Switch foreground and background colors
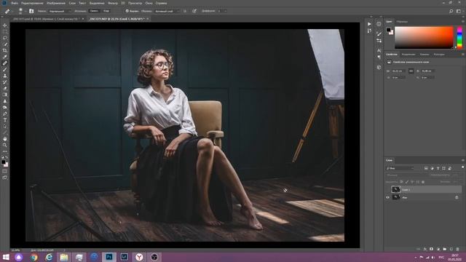The image size is (466, 262). click(x=7, y=157)
